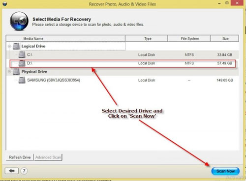Image resolution: width=246 pixels, height=181 pixels.
Task: Select SAMSUNG (S0V3JQSS303954) drive entry
Action: pyautogui.click(x=54, y=80)
